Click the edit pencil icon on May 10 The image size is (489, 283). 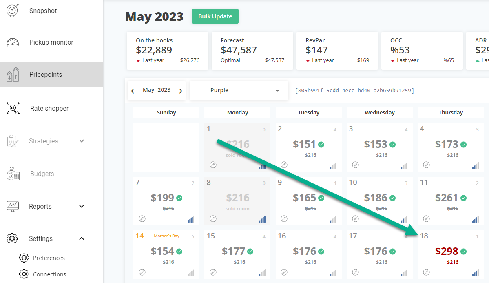(x=355, y=218)
